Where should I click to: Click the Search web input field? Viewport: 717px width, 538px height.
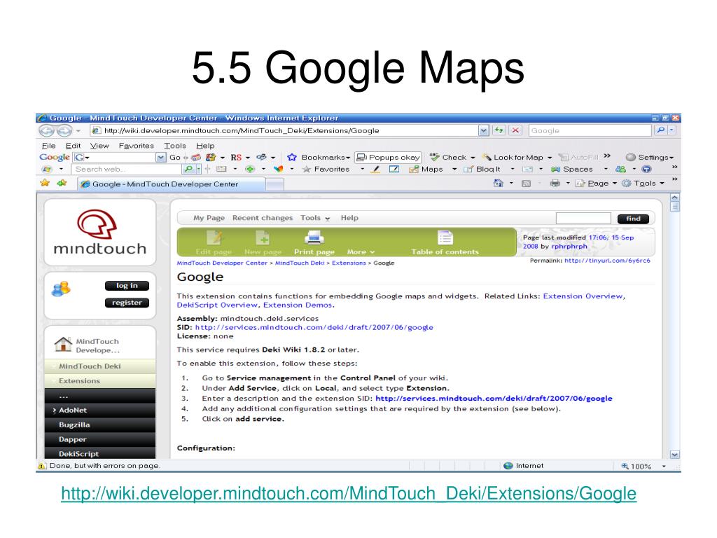(126, 170)
